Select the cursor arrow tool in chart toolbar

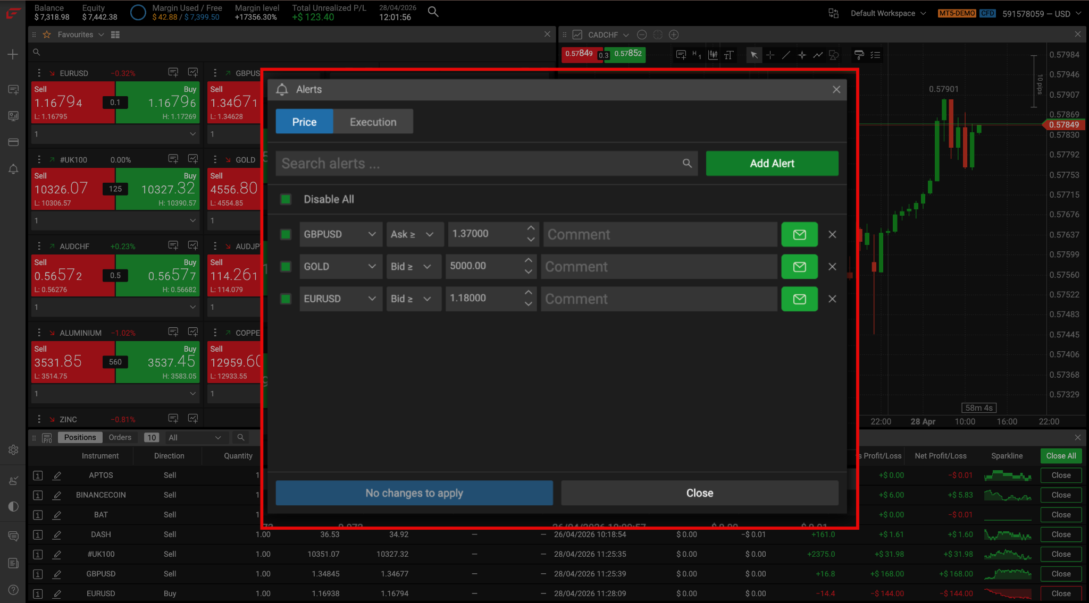[754, 55]
